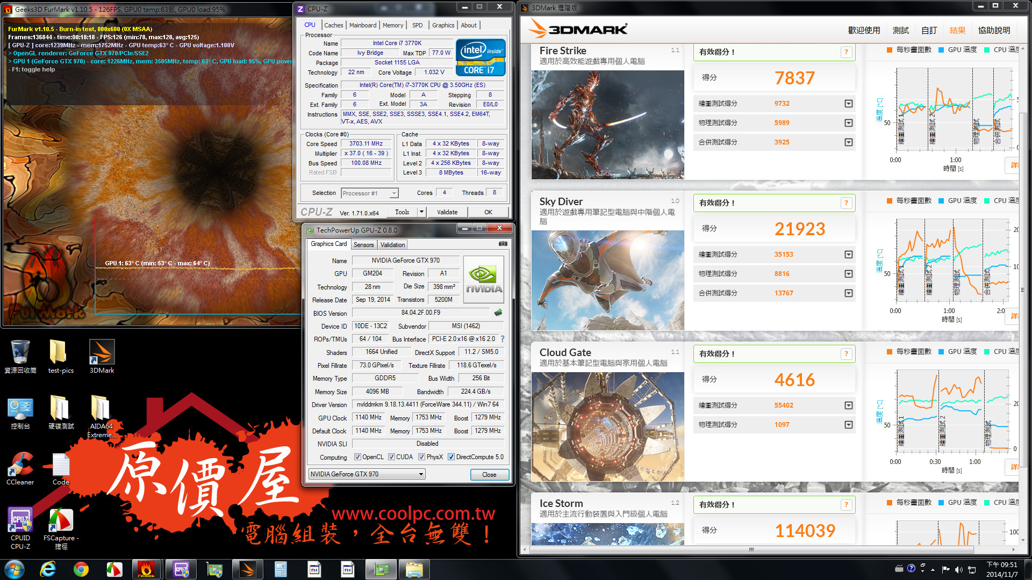Launch Google Chrome from the taskbar
Image resolution: width=1032 pixels, height=580 pixels.
[x=81, y=569]
